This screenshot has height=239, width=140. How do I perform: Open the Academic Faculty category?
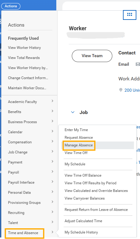pos(23,102)
